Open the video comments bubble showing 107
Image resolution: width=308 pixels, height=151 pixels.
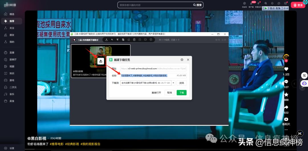coord(286,82)
